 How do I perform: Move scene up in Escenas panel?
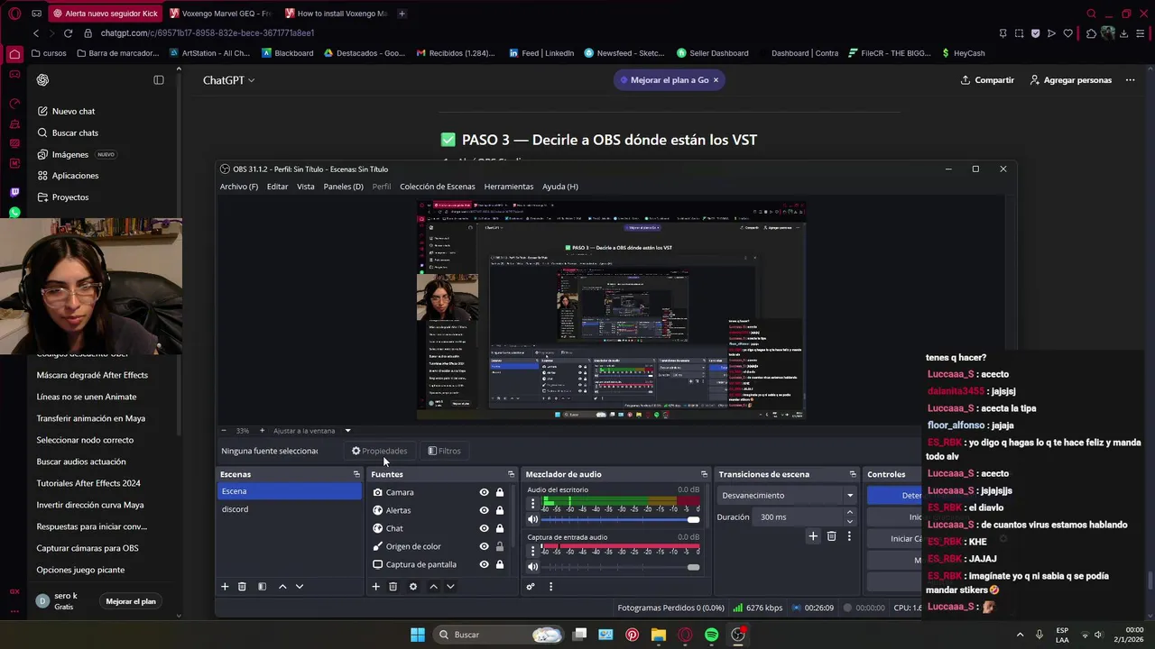click(282, 587)
